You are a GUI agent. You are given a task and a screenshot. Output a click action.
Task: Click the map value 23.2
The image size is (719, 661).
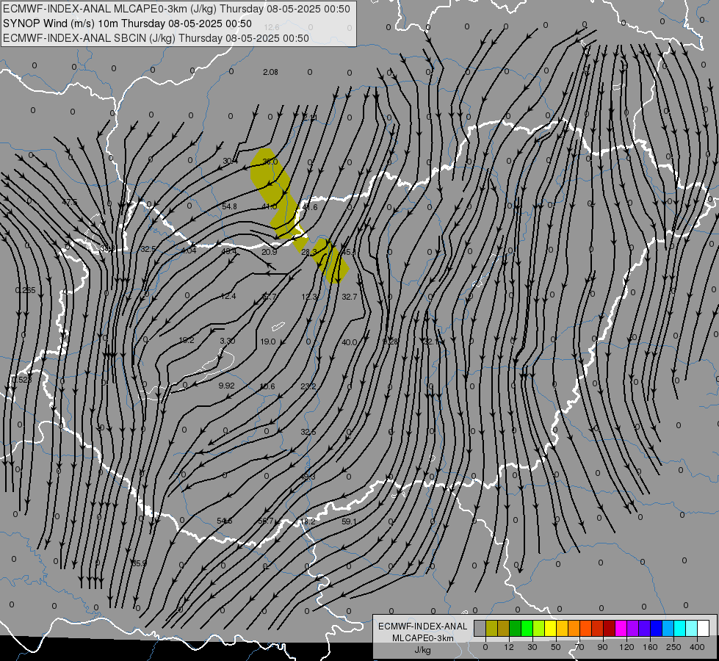[x=308, y=387]
